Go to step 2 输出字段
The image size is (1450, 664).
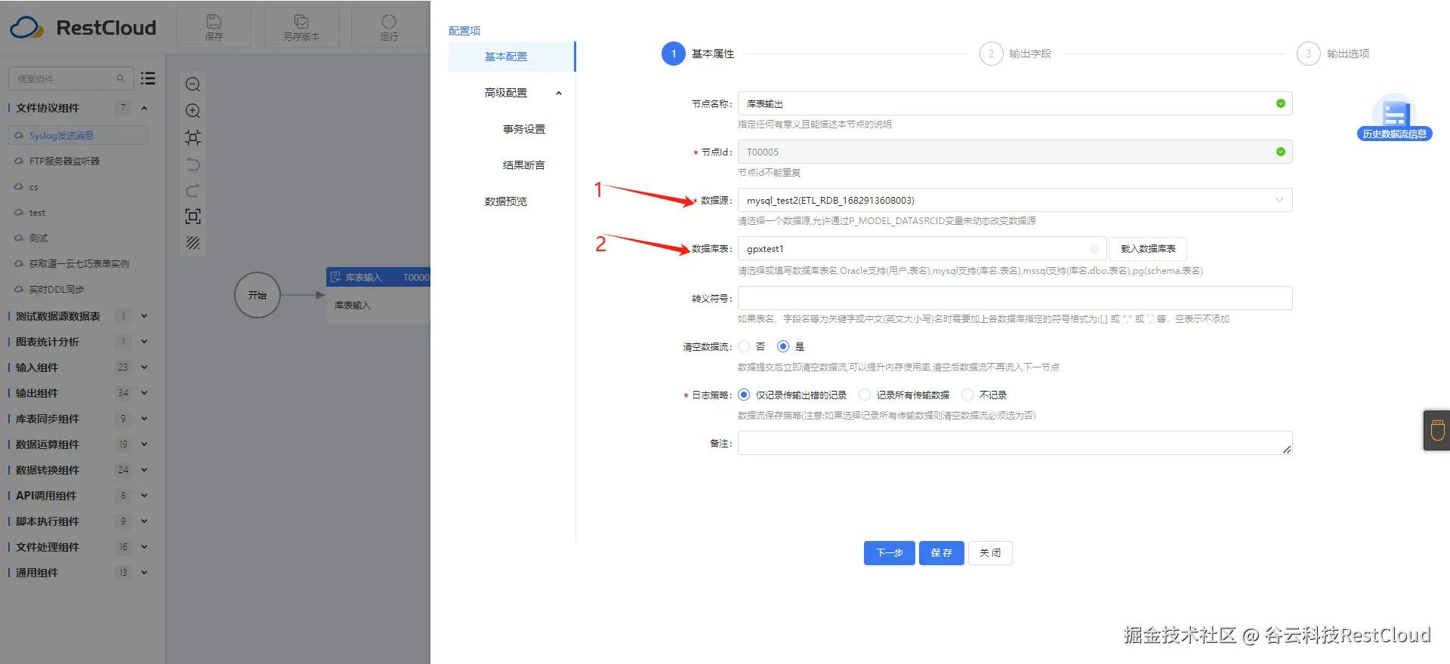click(1015, 54)
